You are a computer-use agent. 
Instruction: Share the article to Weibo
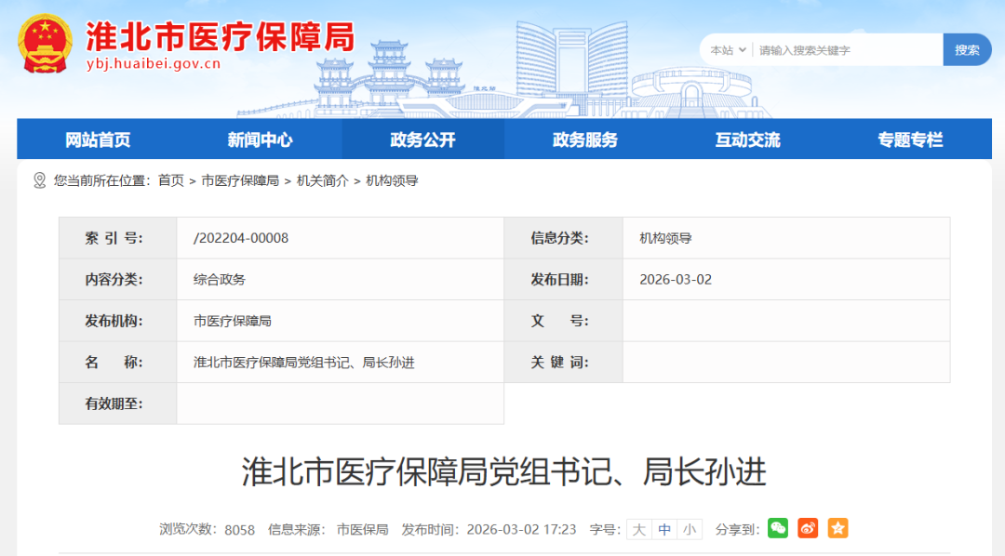click(808, 528)
